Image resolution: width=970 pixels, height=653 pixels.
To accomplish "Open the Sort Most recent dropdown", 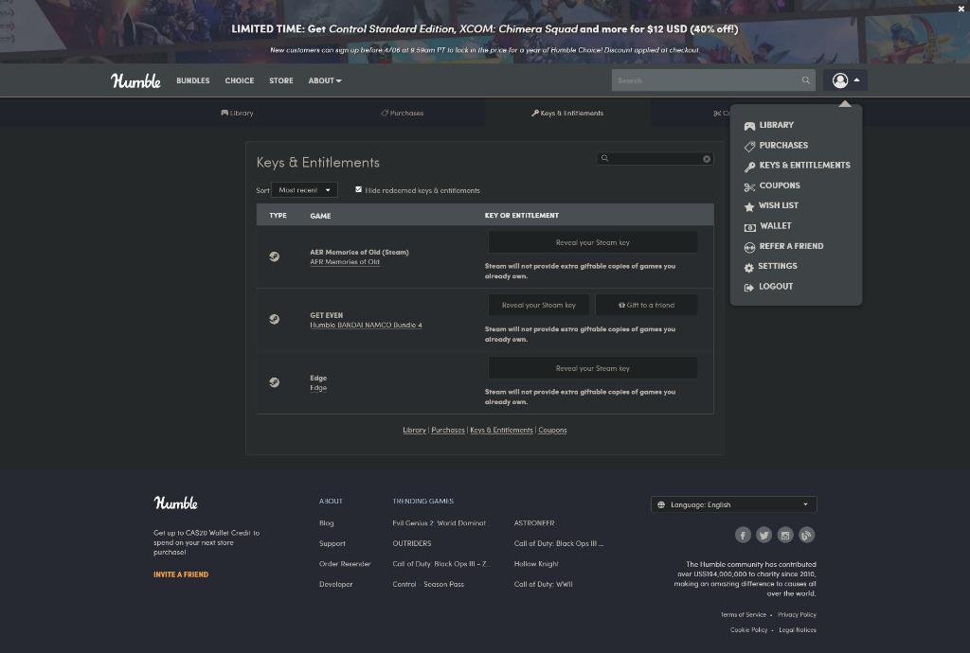I will [x=304, y=189].
